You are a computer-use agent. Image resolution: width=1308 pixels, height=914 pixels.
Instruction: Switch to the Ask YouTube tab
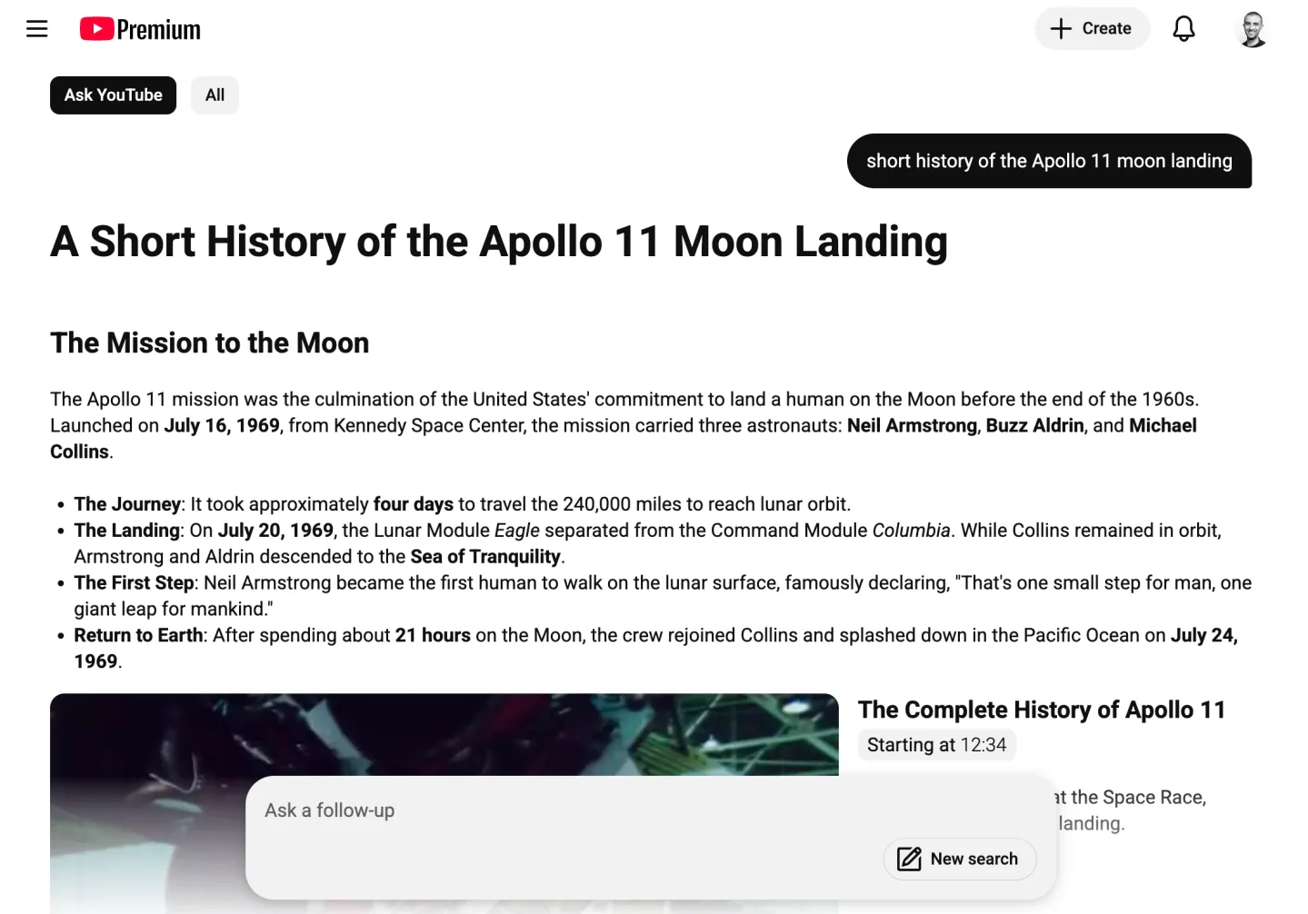click(x=113, y=94)
